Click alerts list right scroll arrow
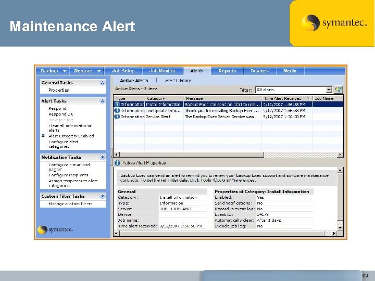The height and width of the screenshot is (281, 375). coord(340,155)
